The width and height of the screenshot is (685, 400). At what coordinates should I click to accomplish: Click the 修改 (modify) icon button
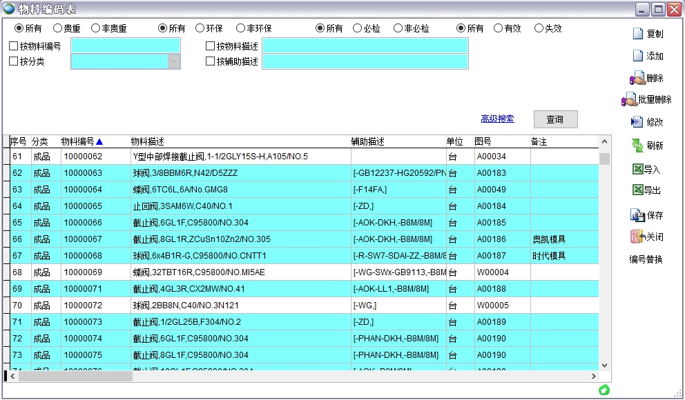pos(637,122)
